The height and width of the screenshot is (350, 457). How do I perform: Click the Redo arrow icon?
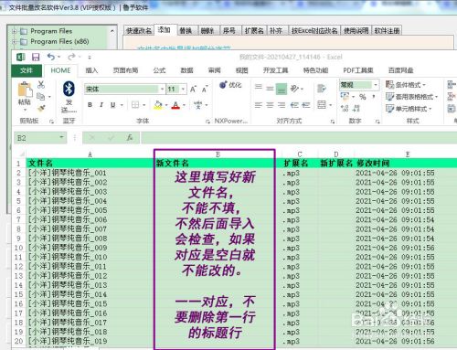point(71,57)
